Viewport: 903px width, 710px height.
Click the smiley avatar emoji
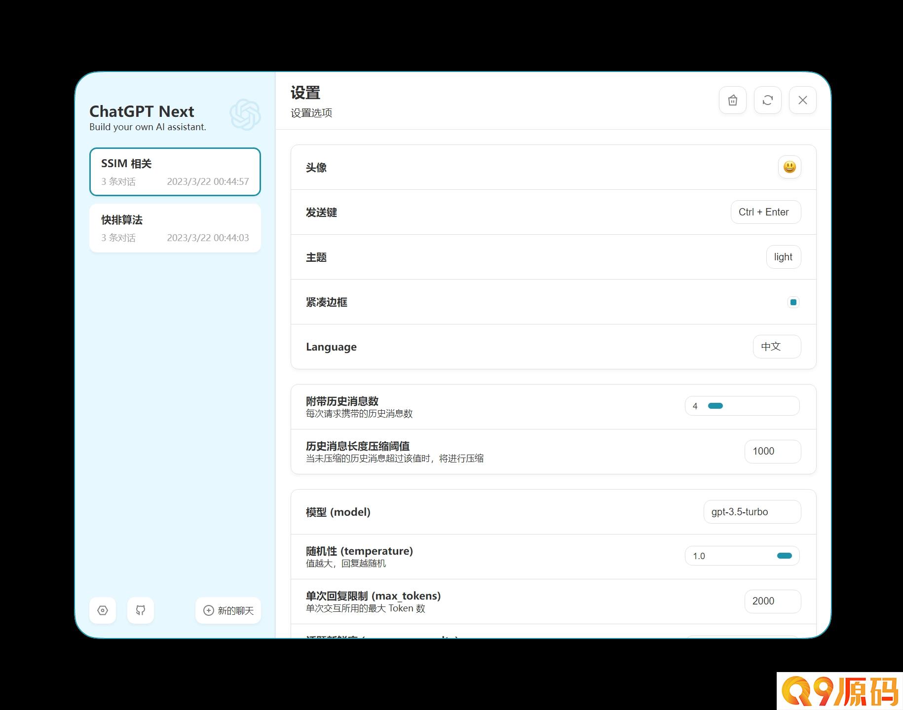pyautogui.click(x=790, y=167)
